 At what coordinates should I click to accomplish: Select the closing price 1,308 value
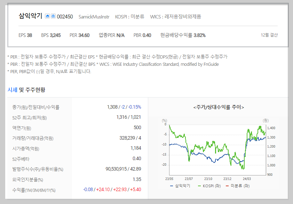pyautogui.click(x=112, y=107)
